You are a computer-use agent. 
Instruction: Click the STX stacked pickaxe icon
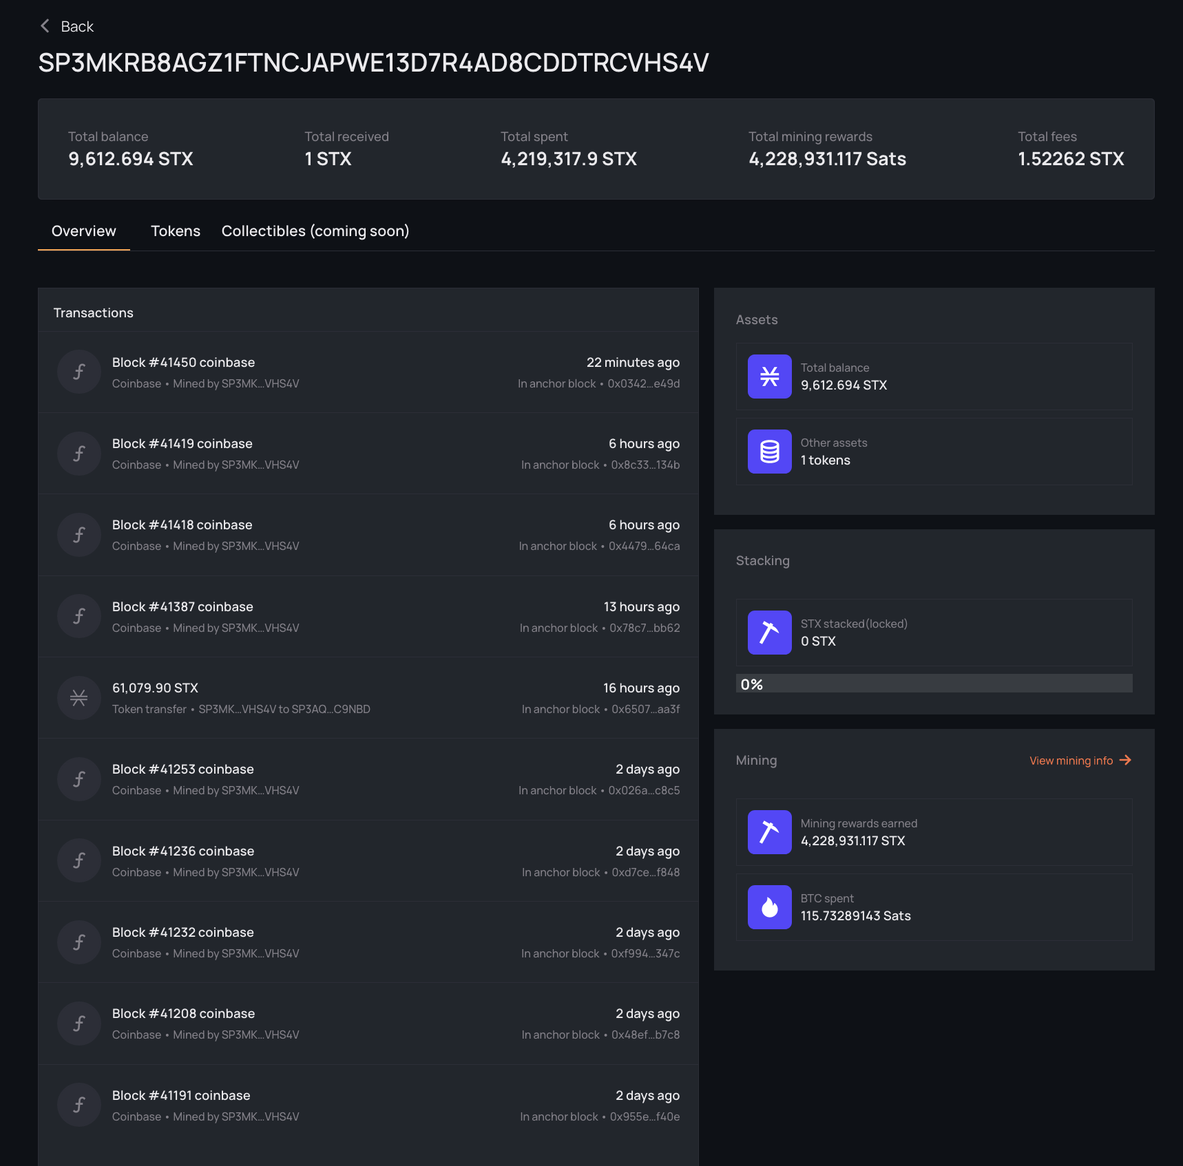(x=769, y=633)
